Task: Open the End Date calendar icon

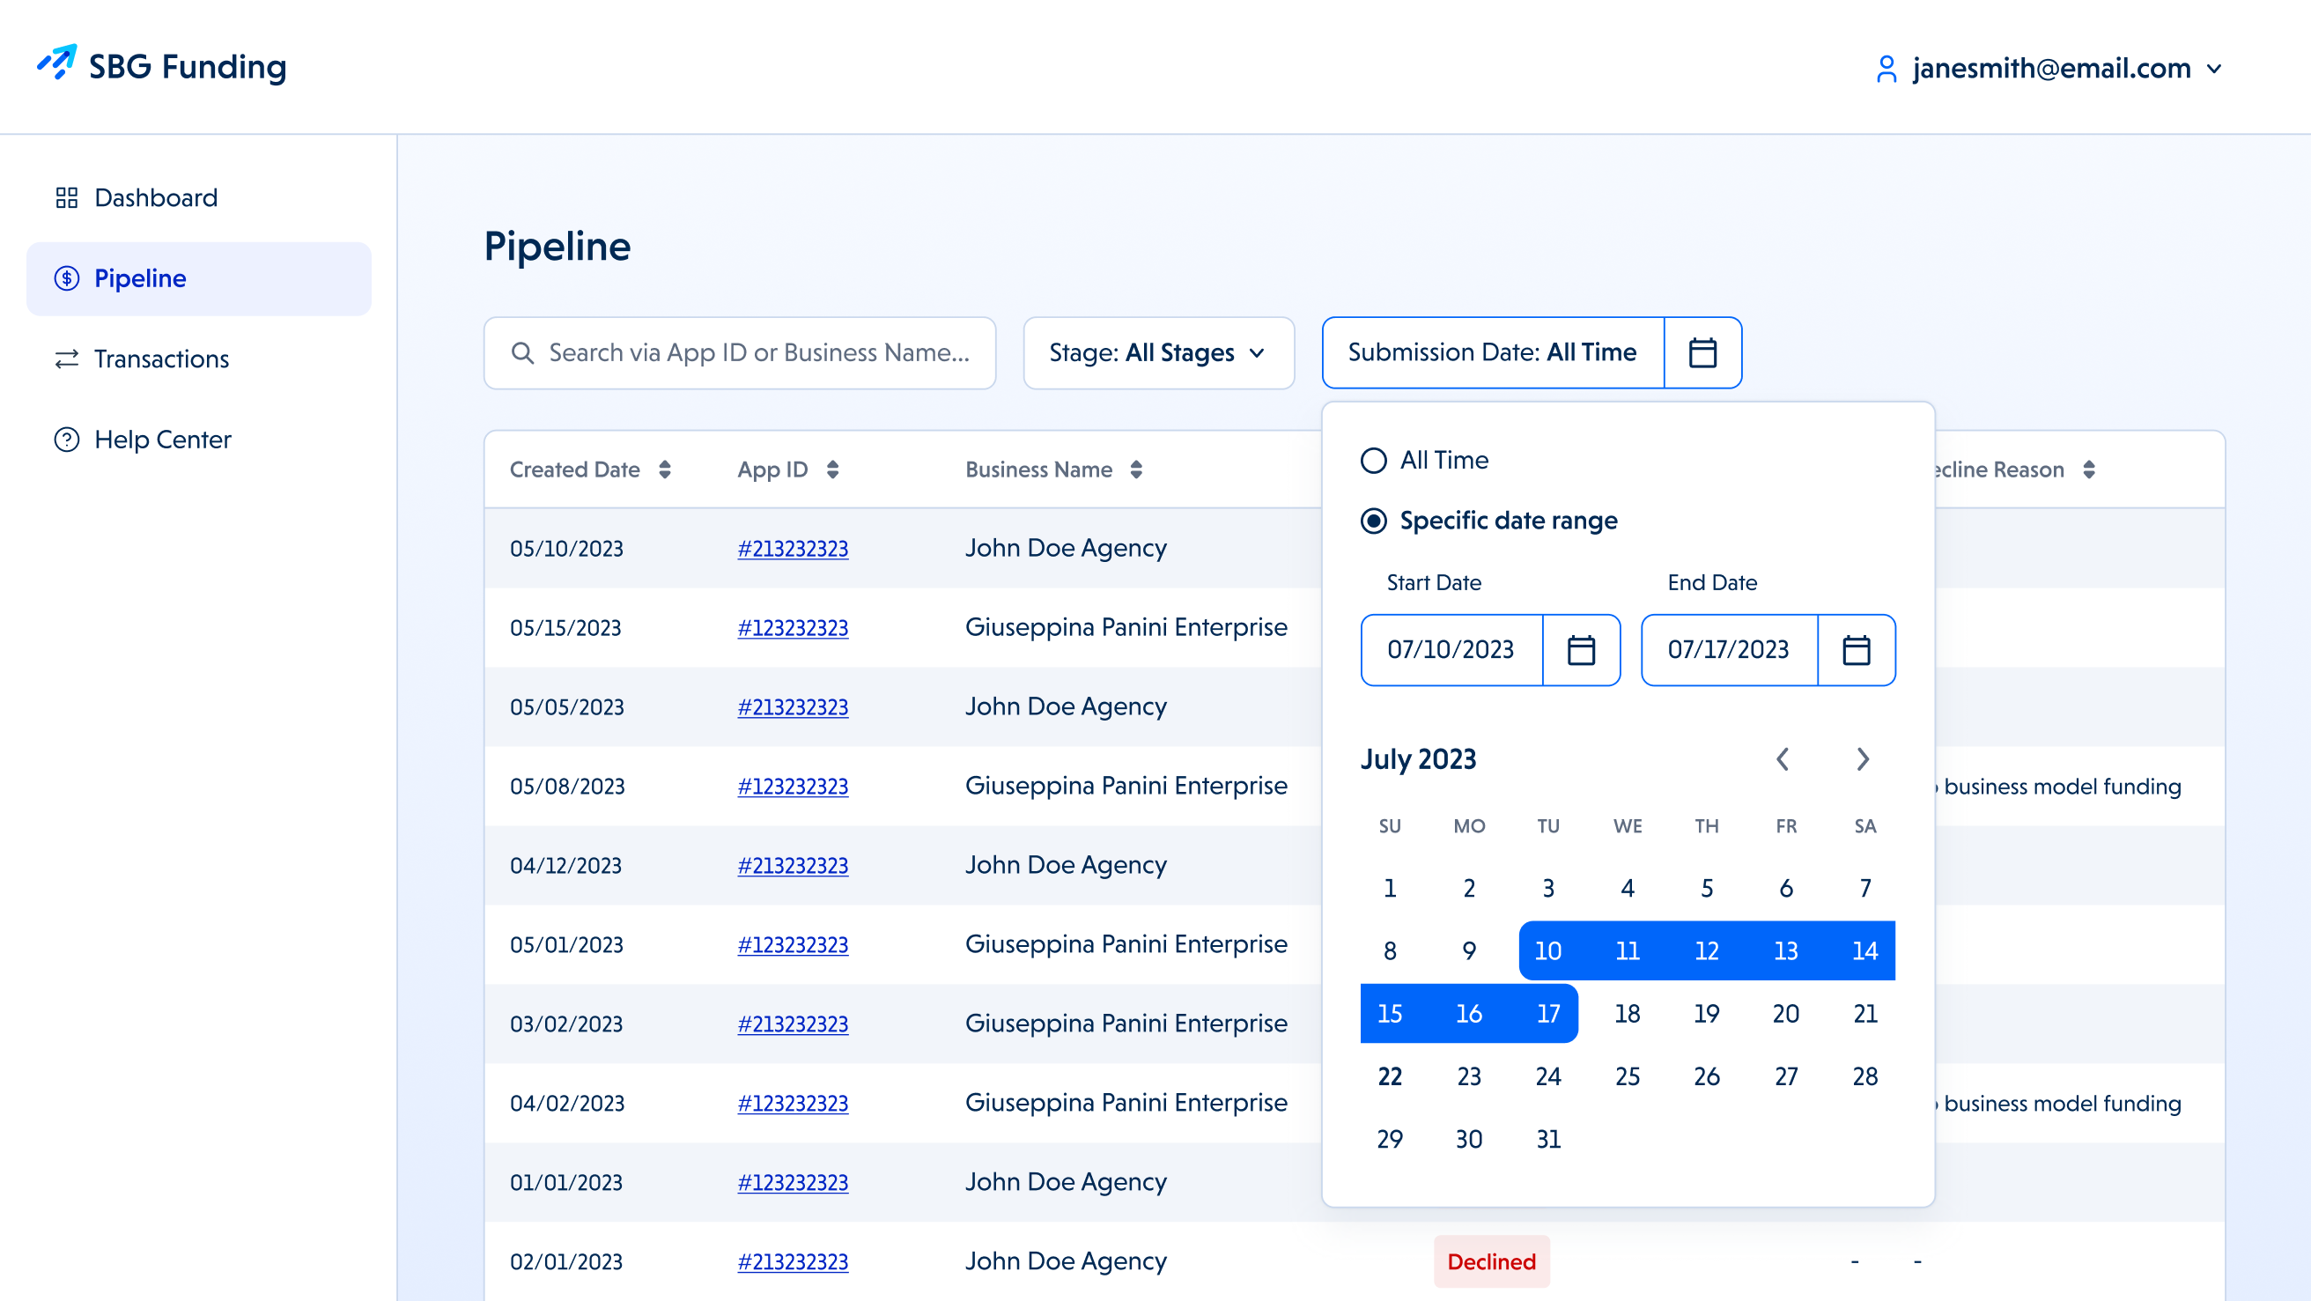Action: click(1857, 649)
